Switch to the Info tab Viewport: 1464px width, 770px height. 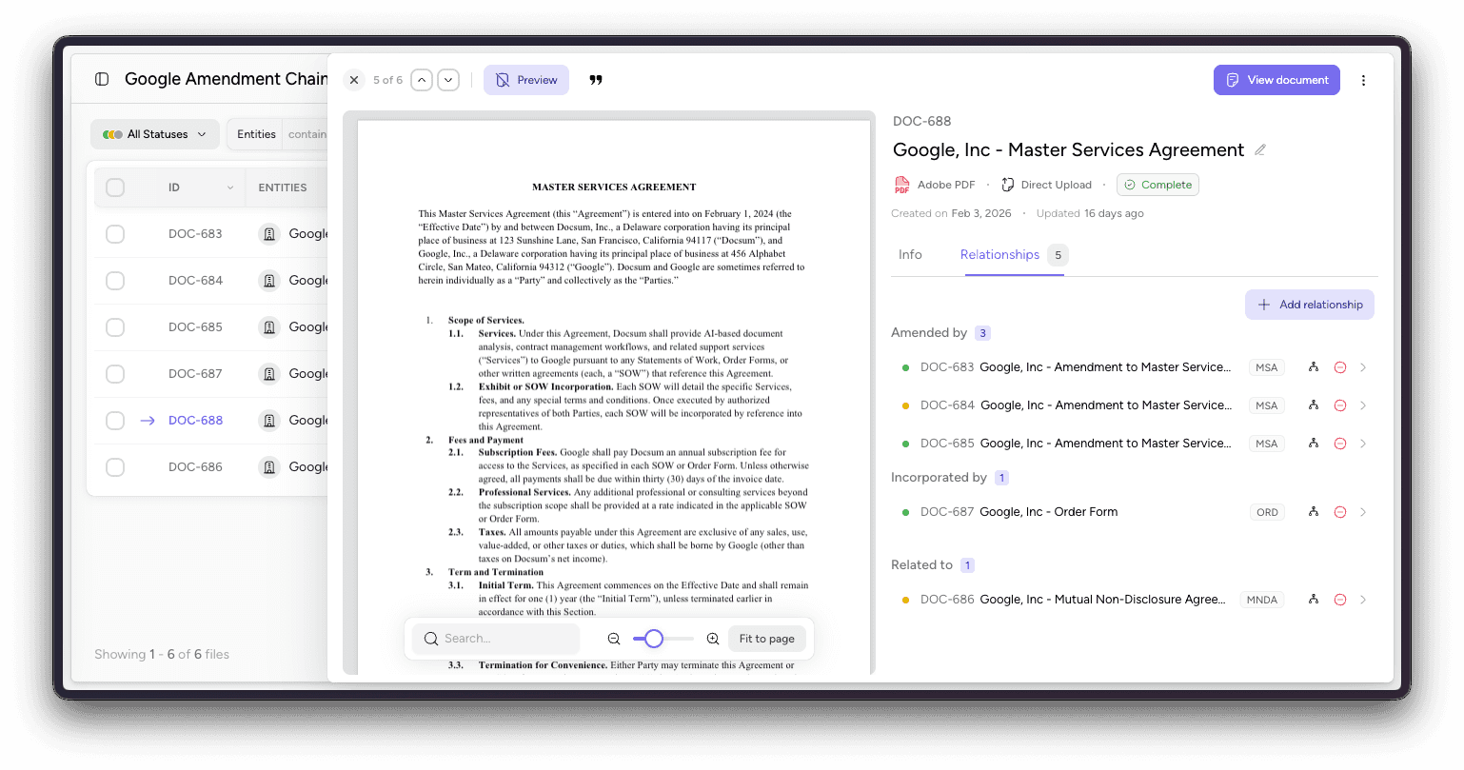(910, 255)
